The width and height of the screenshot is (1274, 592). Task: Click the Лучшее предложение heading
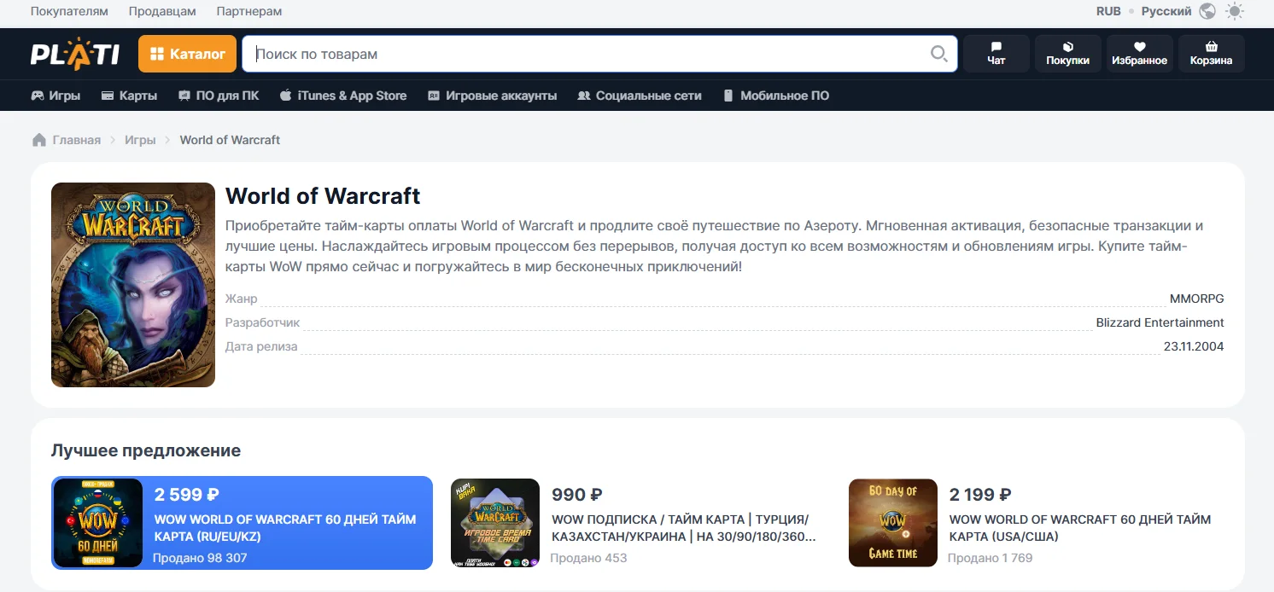146,450
